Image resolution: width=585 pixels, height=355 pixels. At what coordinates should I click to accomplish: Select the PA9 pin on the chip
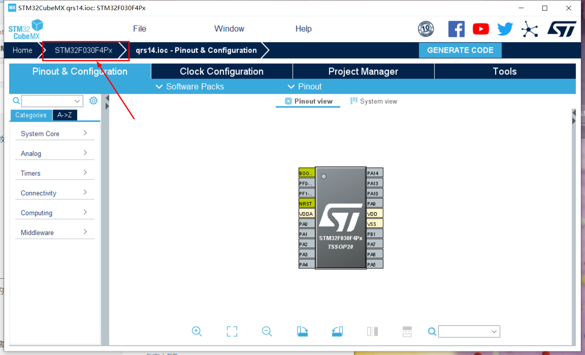point(375,203)
